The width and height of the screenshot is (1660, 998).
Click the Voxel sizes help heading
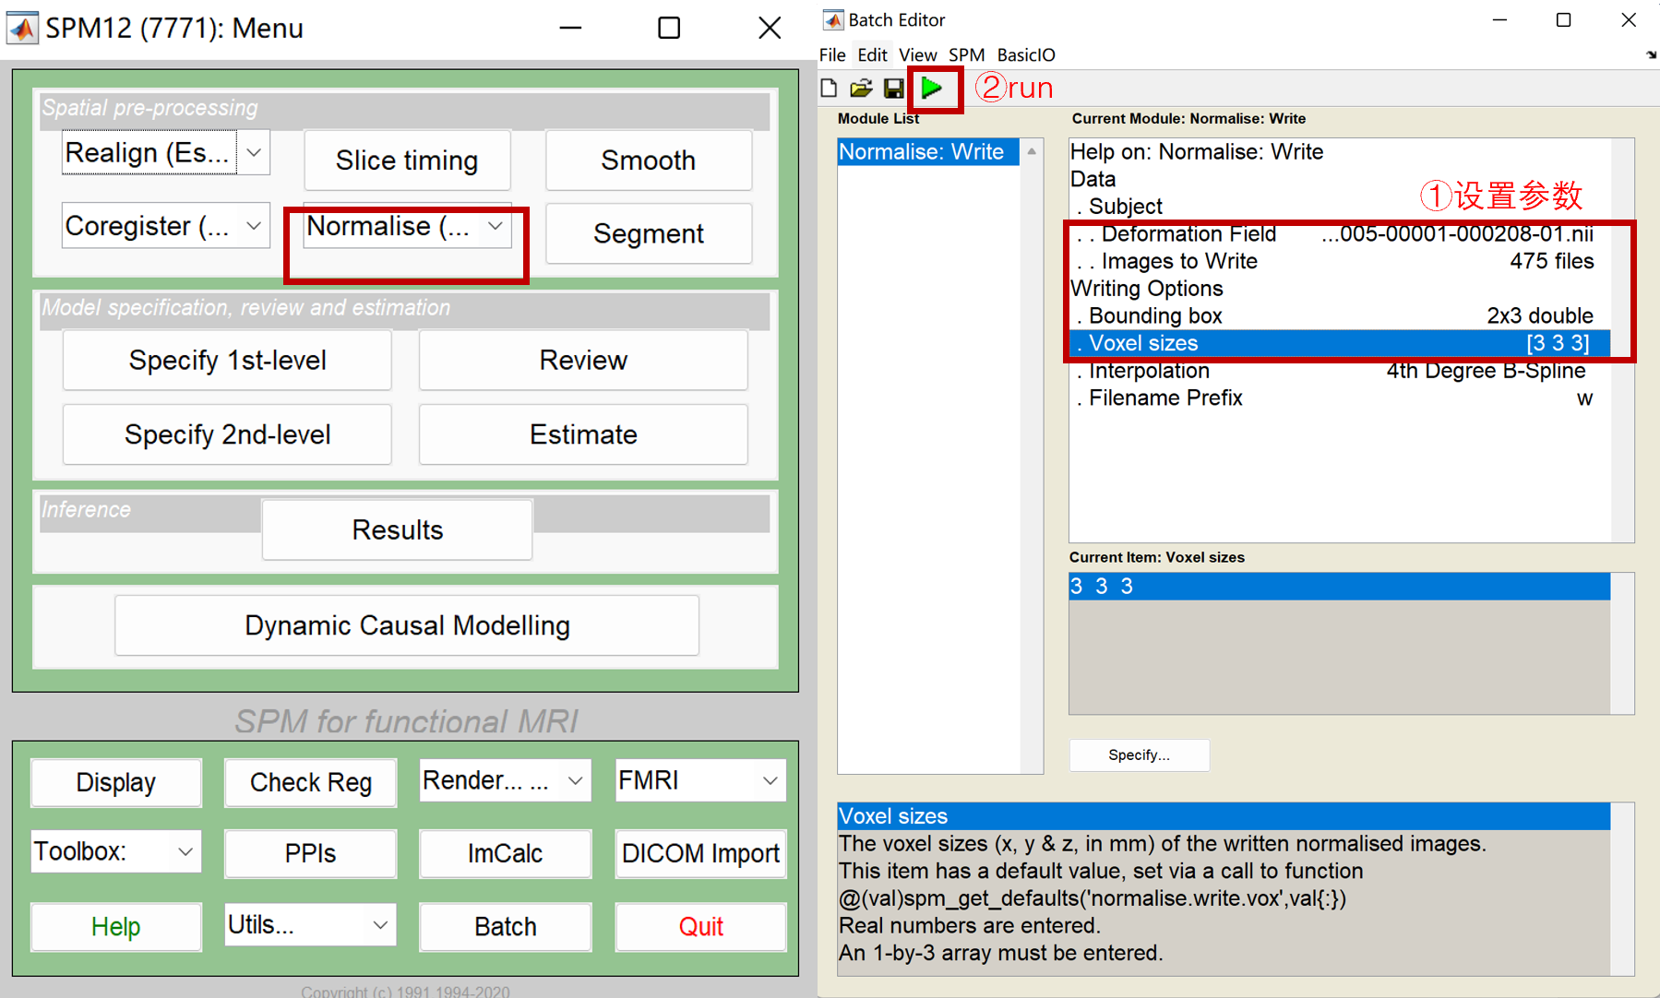(1224, 816)
